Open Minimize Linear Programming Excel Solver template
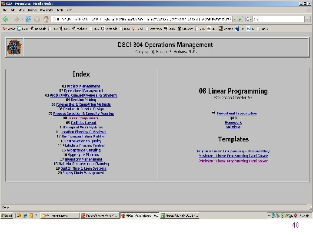The width and height of the screenshot is (313, 235). [x=234, y=161]
